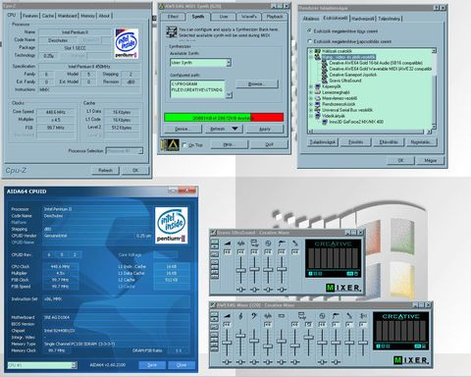The width and height of the screenshot is (471, 377).
Task: Open the User Synth dropdown
Action: tap(229, 62)
